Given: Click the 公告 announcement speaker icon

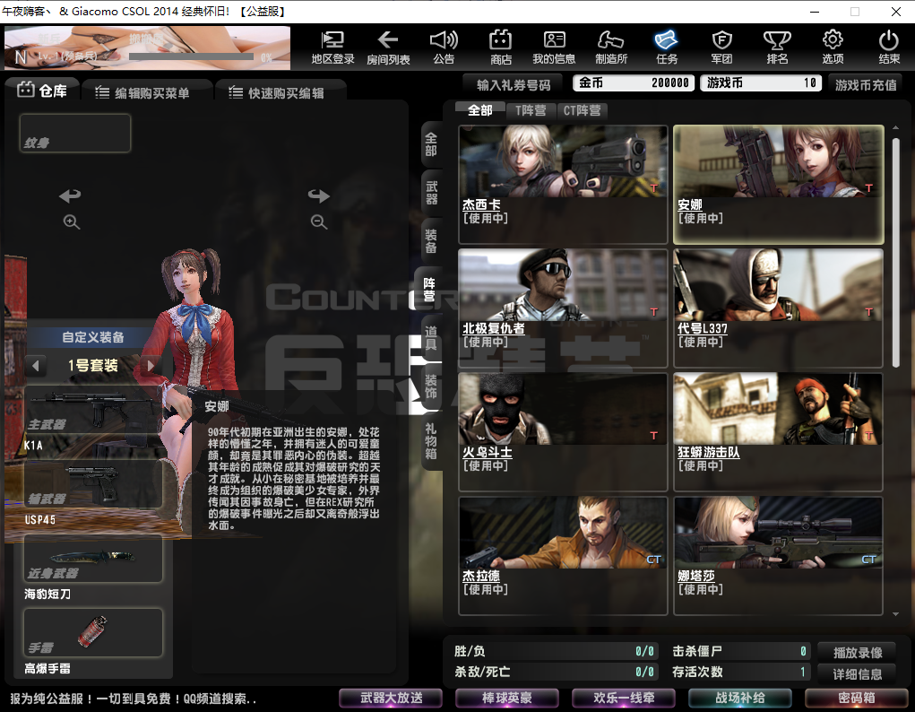Looking at the screenshot, I should [x=444, y=47].
